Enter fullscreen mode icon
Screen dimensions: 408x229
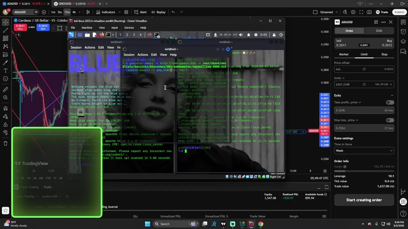click(361, 12)
